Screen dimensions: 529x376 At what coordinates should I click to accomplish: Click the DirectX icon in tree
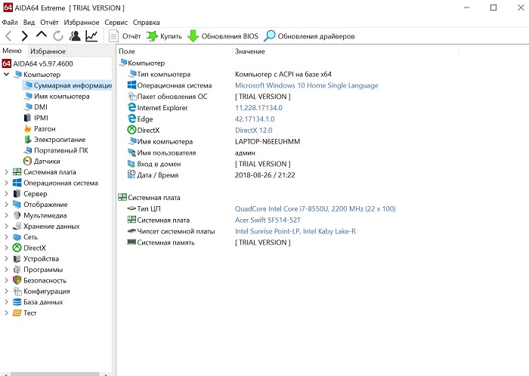[17, 248]
